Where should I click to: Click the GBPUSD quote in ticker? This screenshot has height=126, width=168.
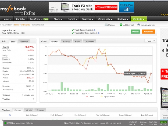click(x=158, y=122)
